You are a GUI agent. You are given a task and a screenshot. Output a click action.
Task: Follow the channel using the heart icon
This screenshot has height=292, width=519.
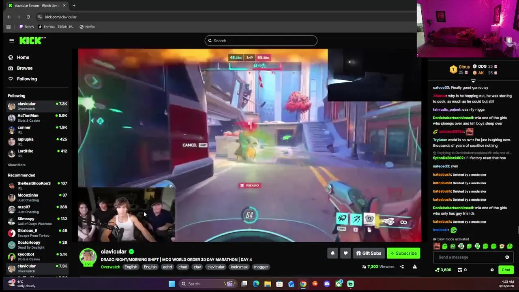coord(345,253)
